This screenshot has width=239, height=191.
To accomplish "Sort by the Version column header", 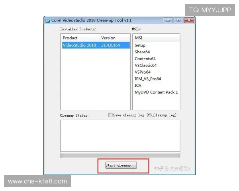I will [x=114, y=38].
